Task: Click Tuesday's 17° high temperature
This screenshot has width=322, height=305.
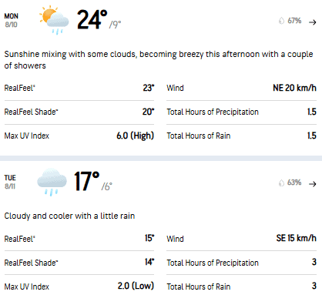Action: pos(87,181)
